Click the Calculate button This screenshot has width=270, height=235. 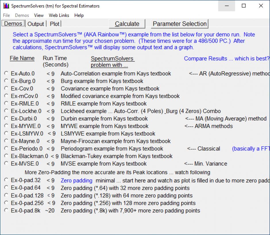(x=127, y=24)
